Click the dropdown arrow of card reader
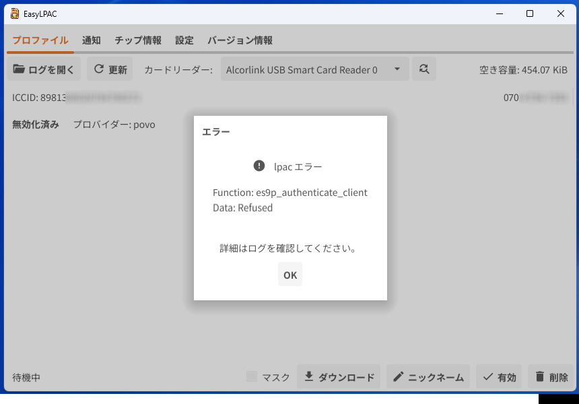The image size is (579, 404). coord(397,69)
